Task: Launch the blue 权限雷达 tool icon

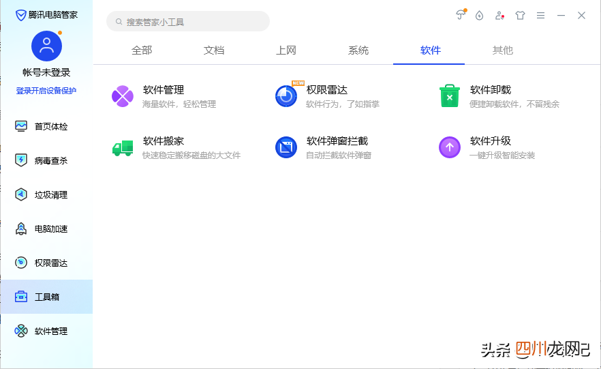Action: (x=286, y=96)
